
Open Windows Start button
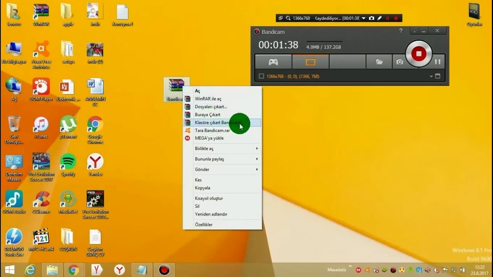pyautogui.click(x=10, y=270)
